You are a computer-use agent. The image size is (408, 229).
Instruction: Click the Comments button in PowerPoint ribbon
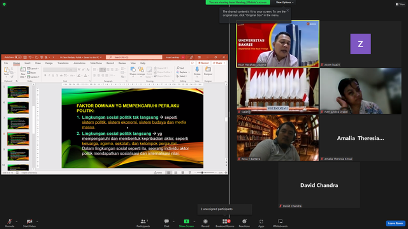[x=193, y=63]
